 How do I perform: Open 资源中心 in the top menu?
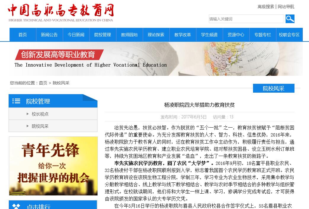[x=236, y=35]
